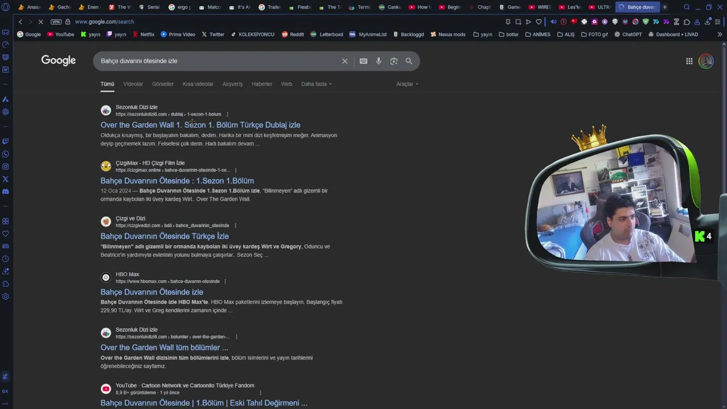Open the Prime Video bookmark

[x=178, y=34]
